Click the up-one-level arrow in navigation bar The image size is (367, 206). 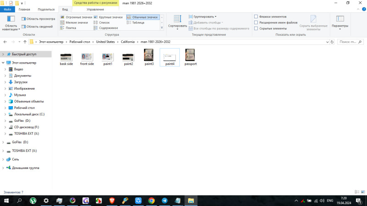click(25, 42)
